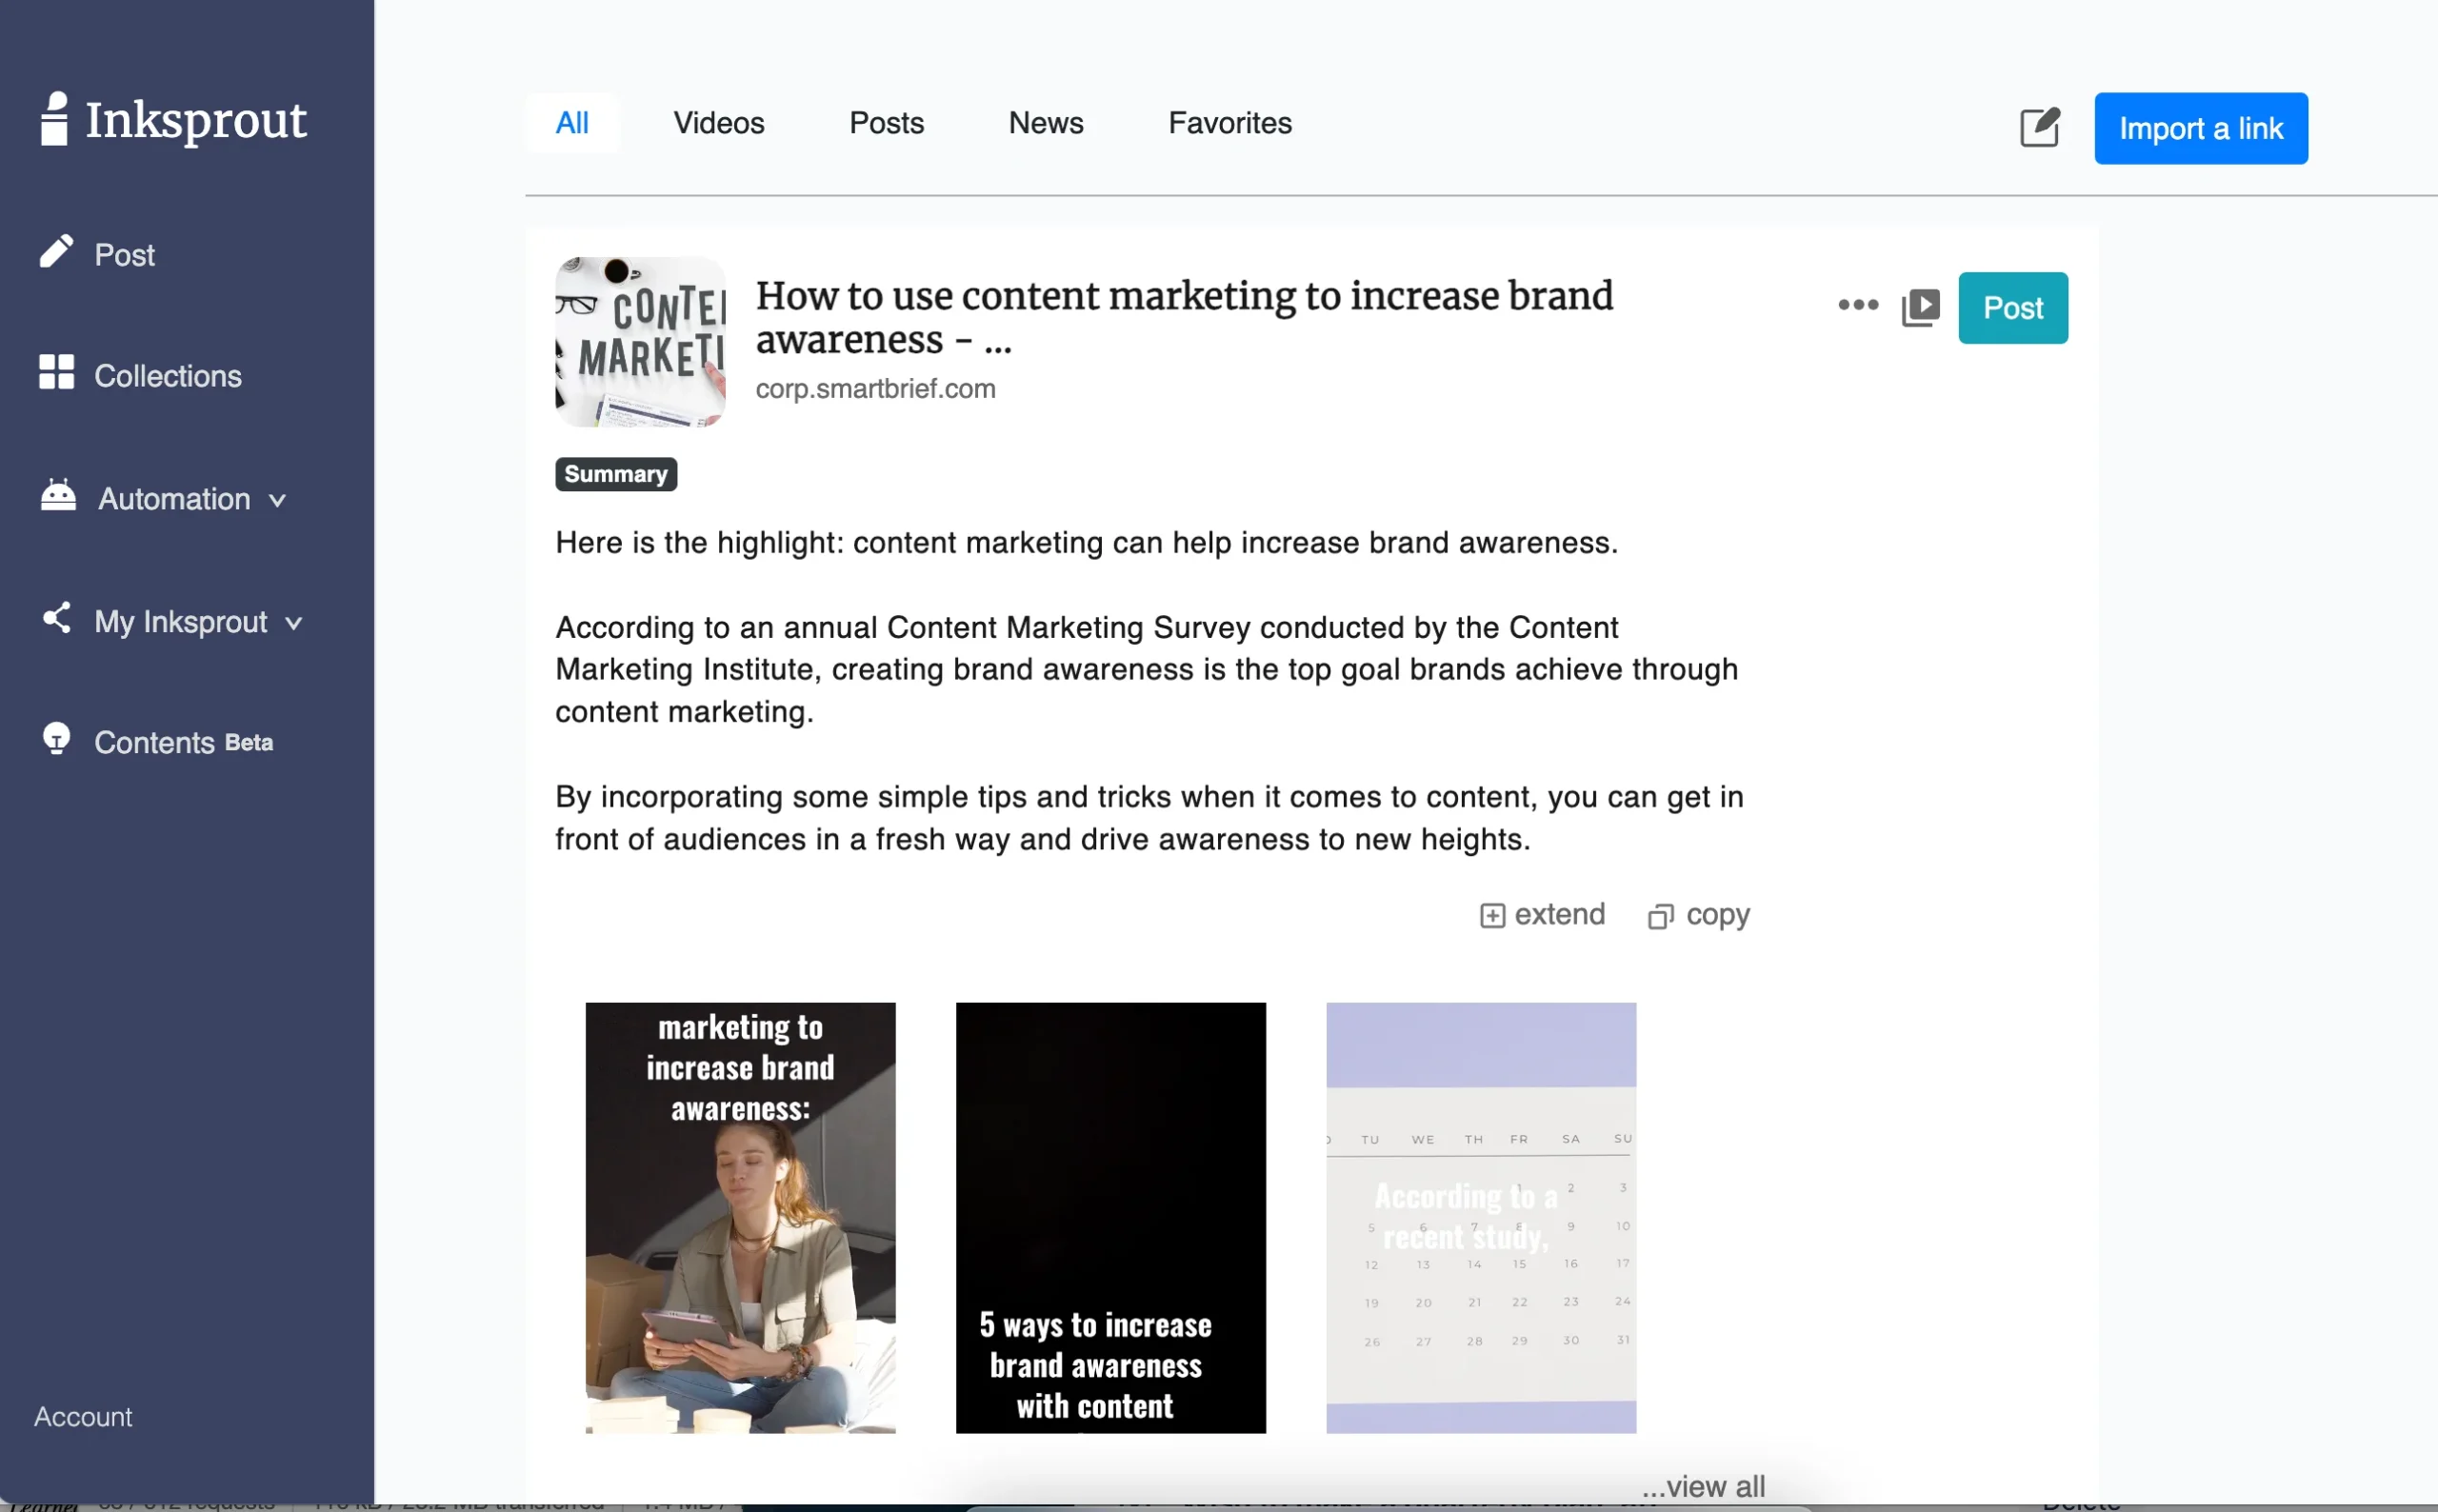
Task: Click the Inksprout logo
Action: [x=172, y=119]
